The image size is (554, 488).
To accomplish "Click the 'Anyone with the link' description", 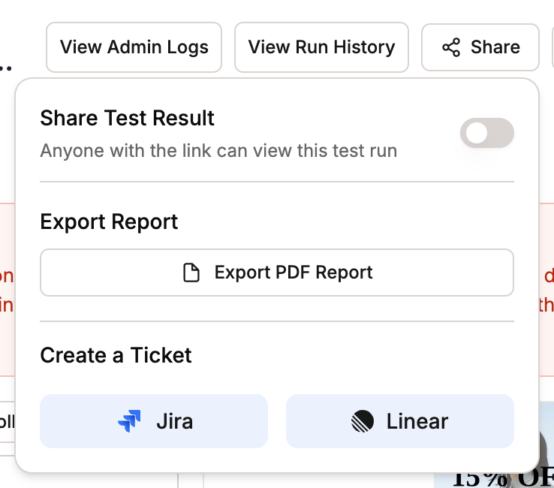I will click(x=218, y=151).
